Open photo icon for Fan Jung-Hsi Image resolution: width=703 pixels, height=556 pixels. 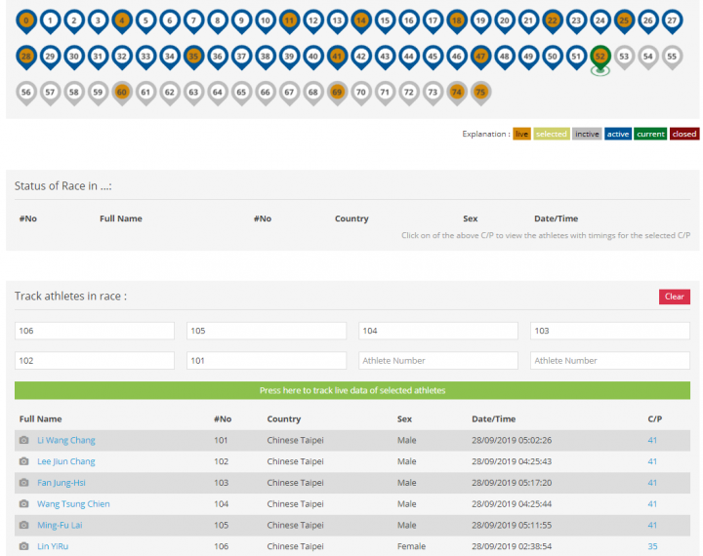pos(23,483)
